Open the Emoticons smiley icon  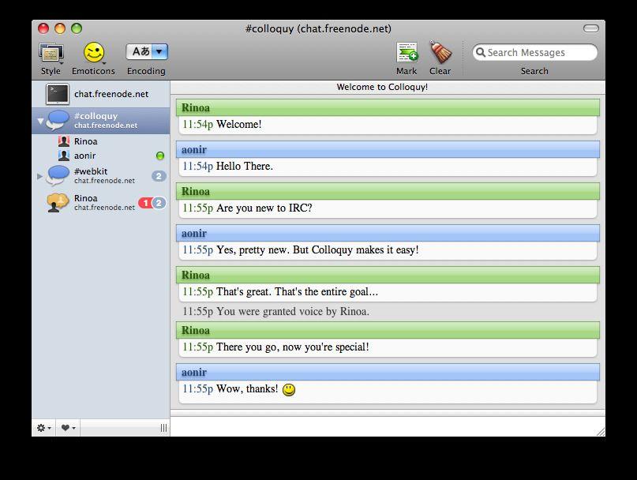(94, 53)
